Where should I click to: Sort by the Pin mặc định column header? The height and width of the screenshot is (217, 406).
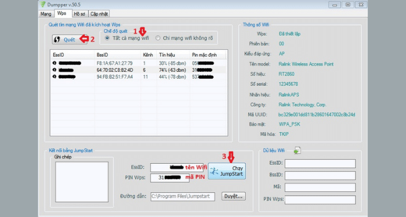point(208,55)
